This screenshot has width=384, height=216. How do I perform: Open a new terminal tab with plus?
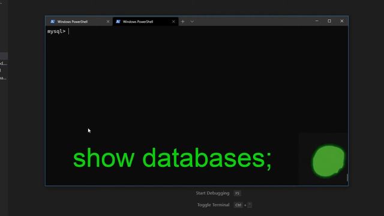pos(182,22)
